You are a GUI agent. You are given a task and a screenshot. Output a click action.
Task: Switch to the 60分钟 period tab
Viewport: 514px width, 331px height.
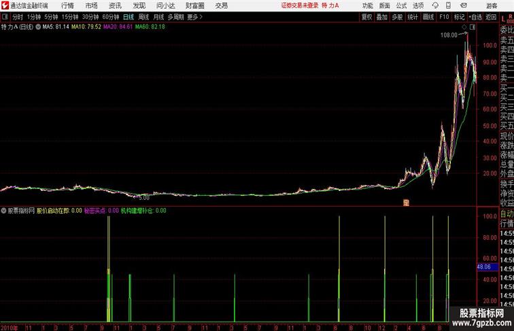(x=111, y=17)
